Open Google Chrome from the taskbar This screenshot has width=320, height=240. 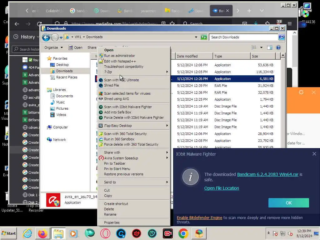(x=183, y=233)
